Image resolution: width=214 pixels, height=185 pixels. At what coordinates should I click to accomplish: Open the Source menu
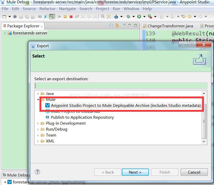point(29,9)
